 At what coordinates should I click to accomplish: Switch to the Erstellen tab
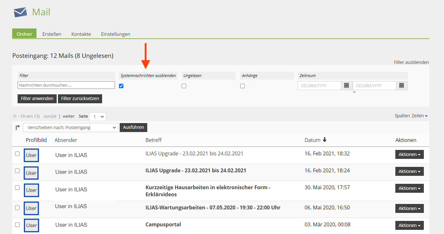click(x=52, y=34)
